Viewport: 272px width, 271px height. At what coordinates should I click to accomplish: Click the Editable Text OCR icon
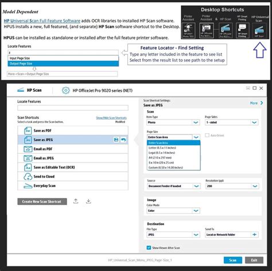tap(28, 168)
